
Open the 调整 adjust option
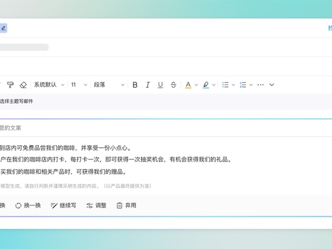coord(97,206)
